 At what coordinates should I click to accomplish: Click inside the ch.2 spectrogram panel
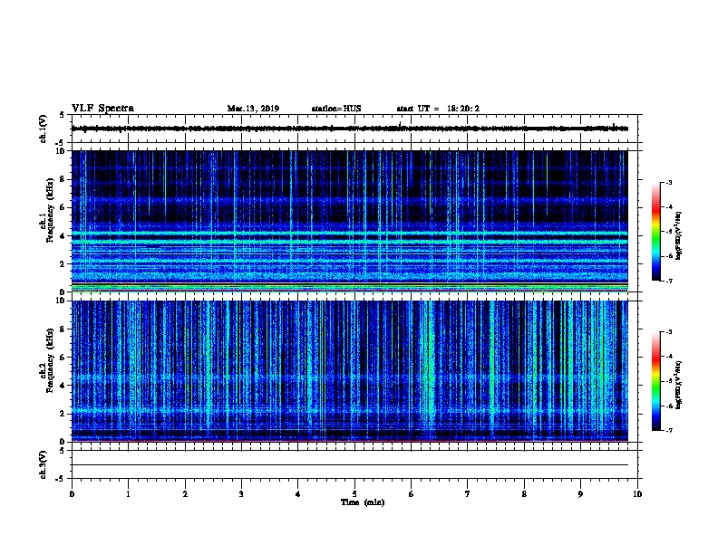coord(350,371)
